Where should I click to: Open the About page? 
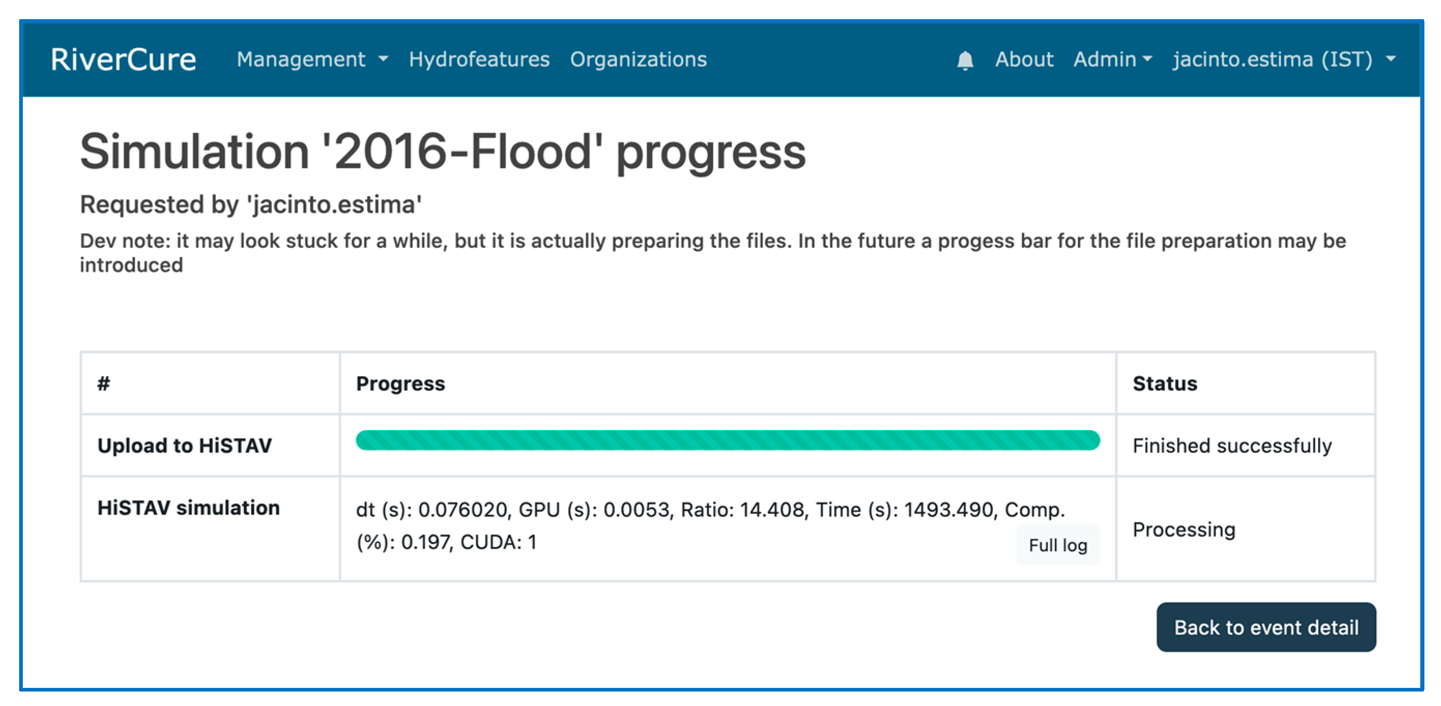tap(1024, 59)
